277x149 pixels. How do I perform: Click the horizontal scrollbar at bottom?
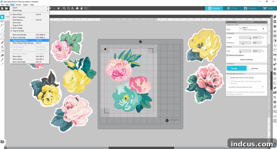tap(141, 148)
